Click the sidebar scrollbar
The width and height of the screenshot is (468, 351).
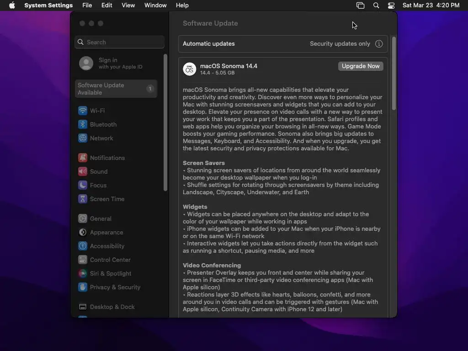tap(165, 122)
